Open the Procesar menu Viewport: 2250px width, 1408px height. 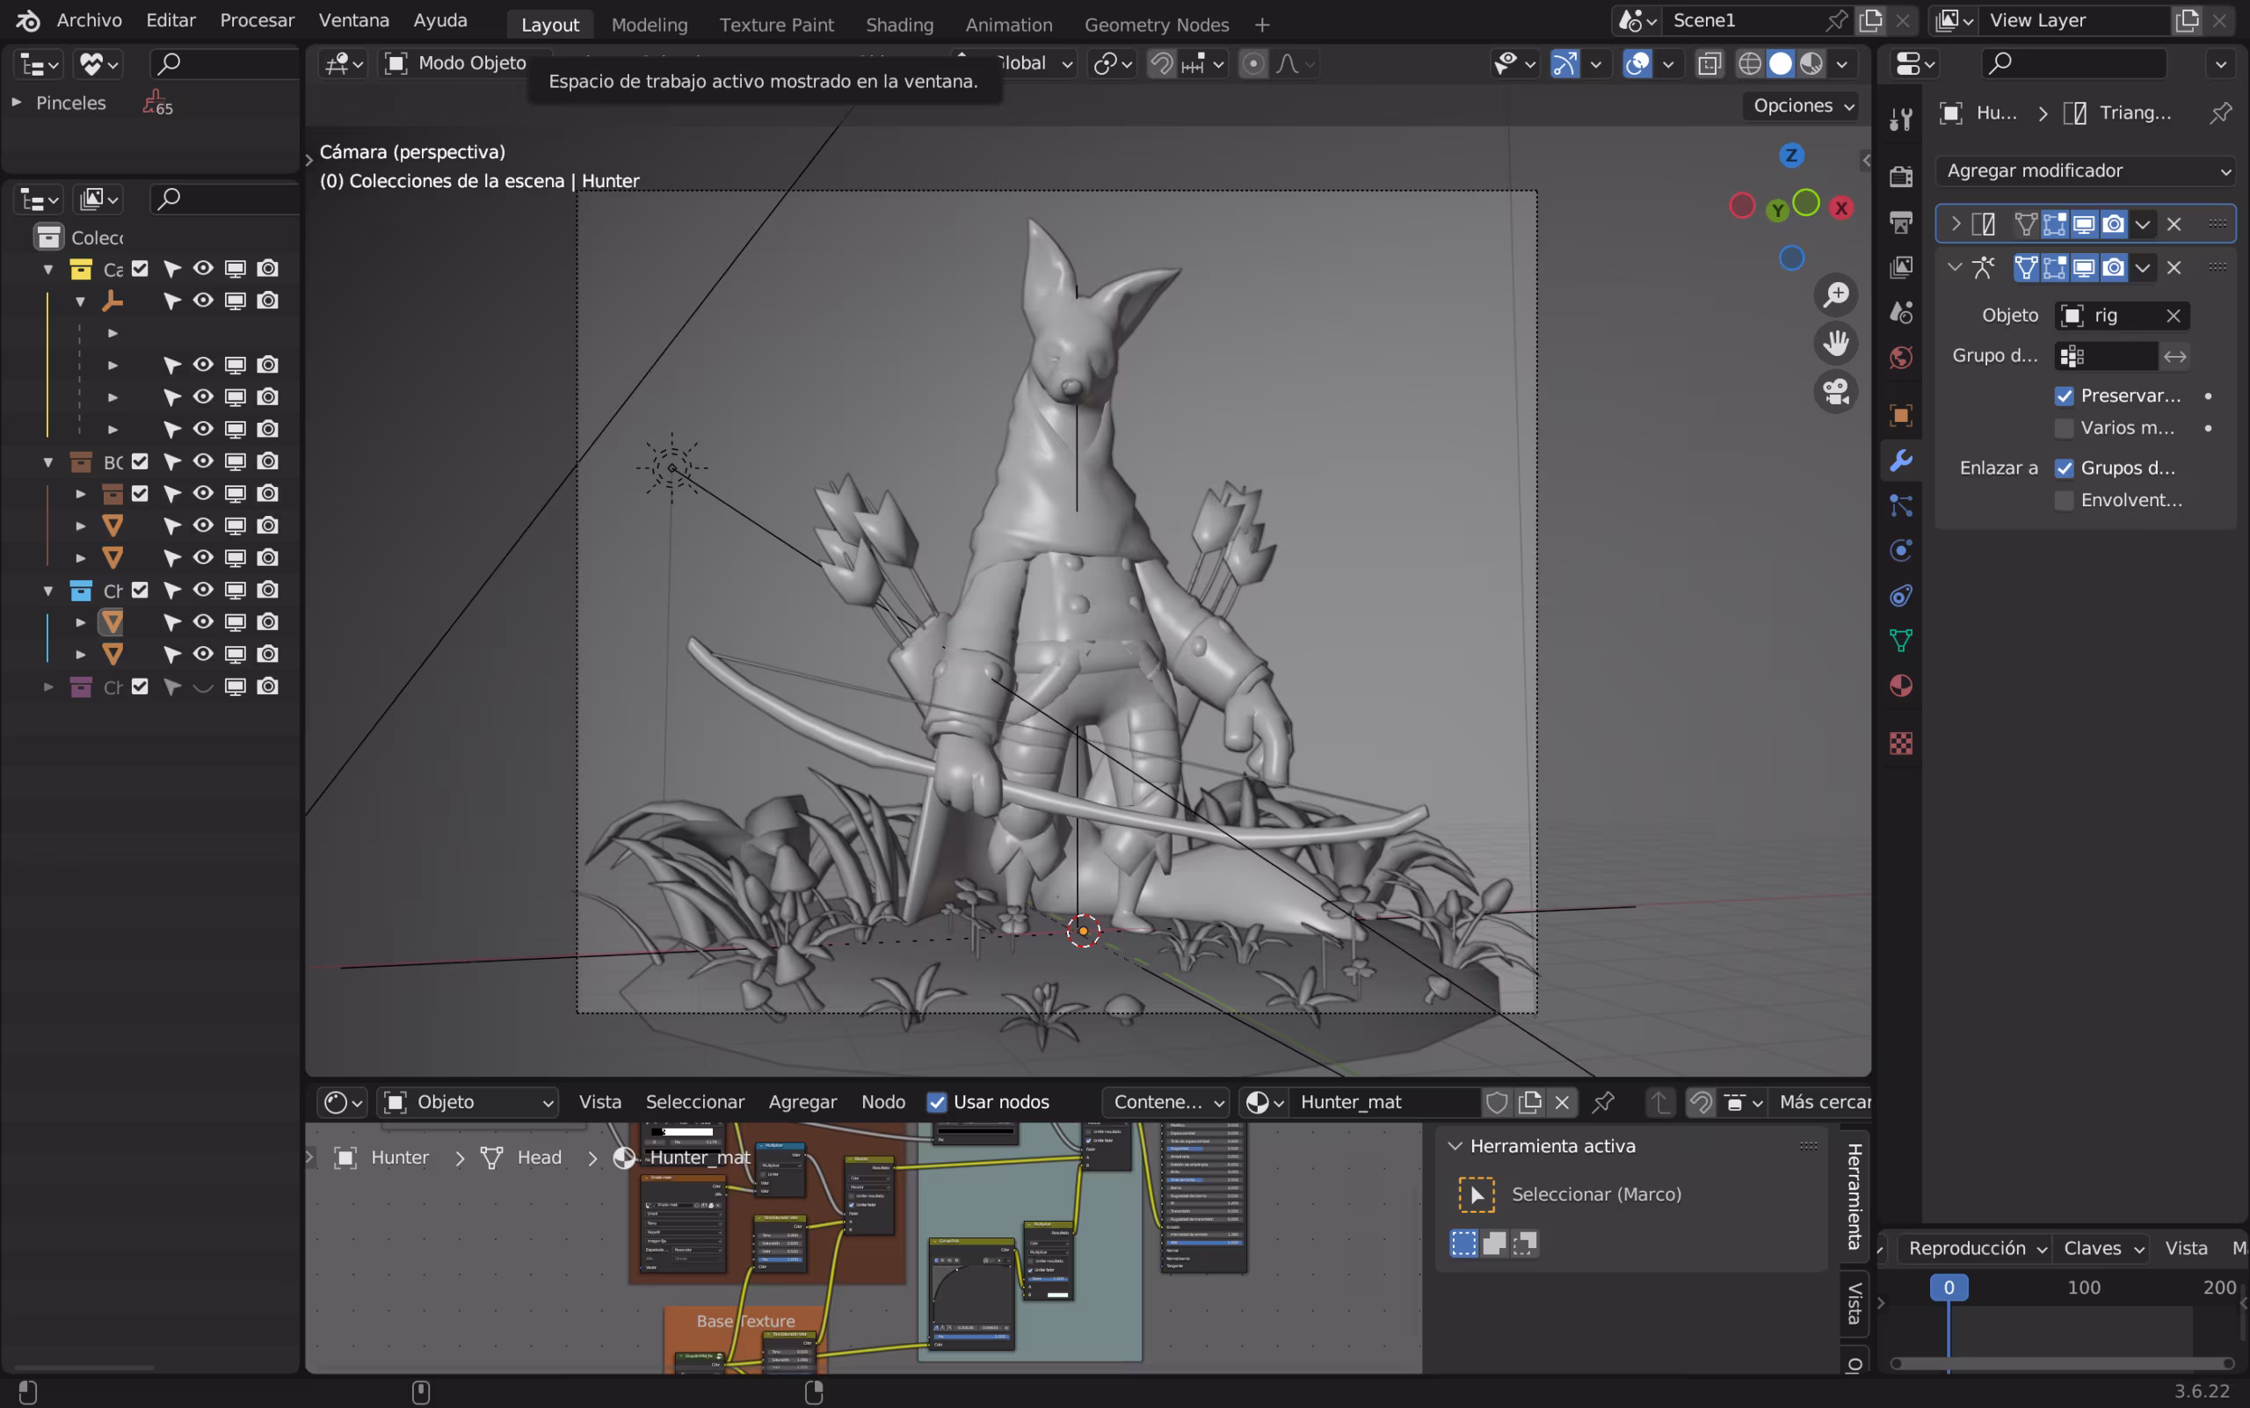coord(257,20)
